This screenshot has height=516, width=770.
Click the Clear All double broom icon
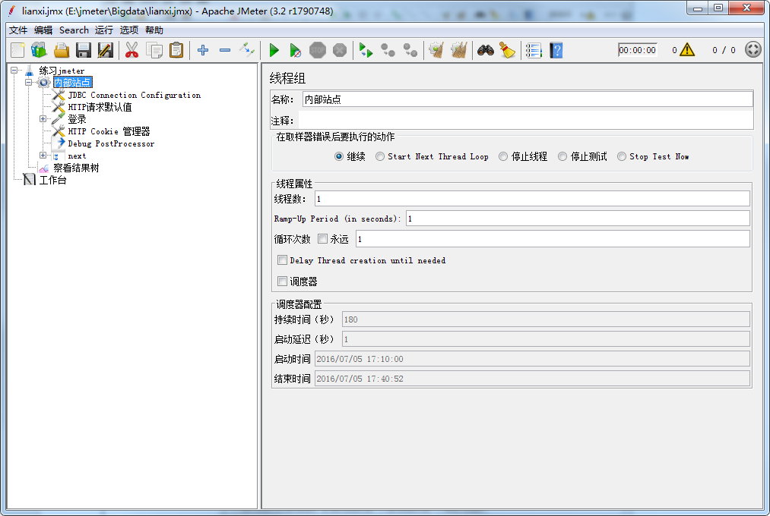pos(458,50)
